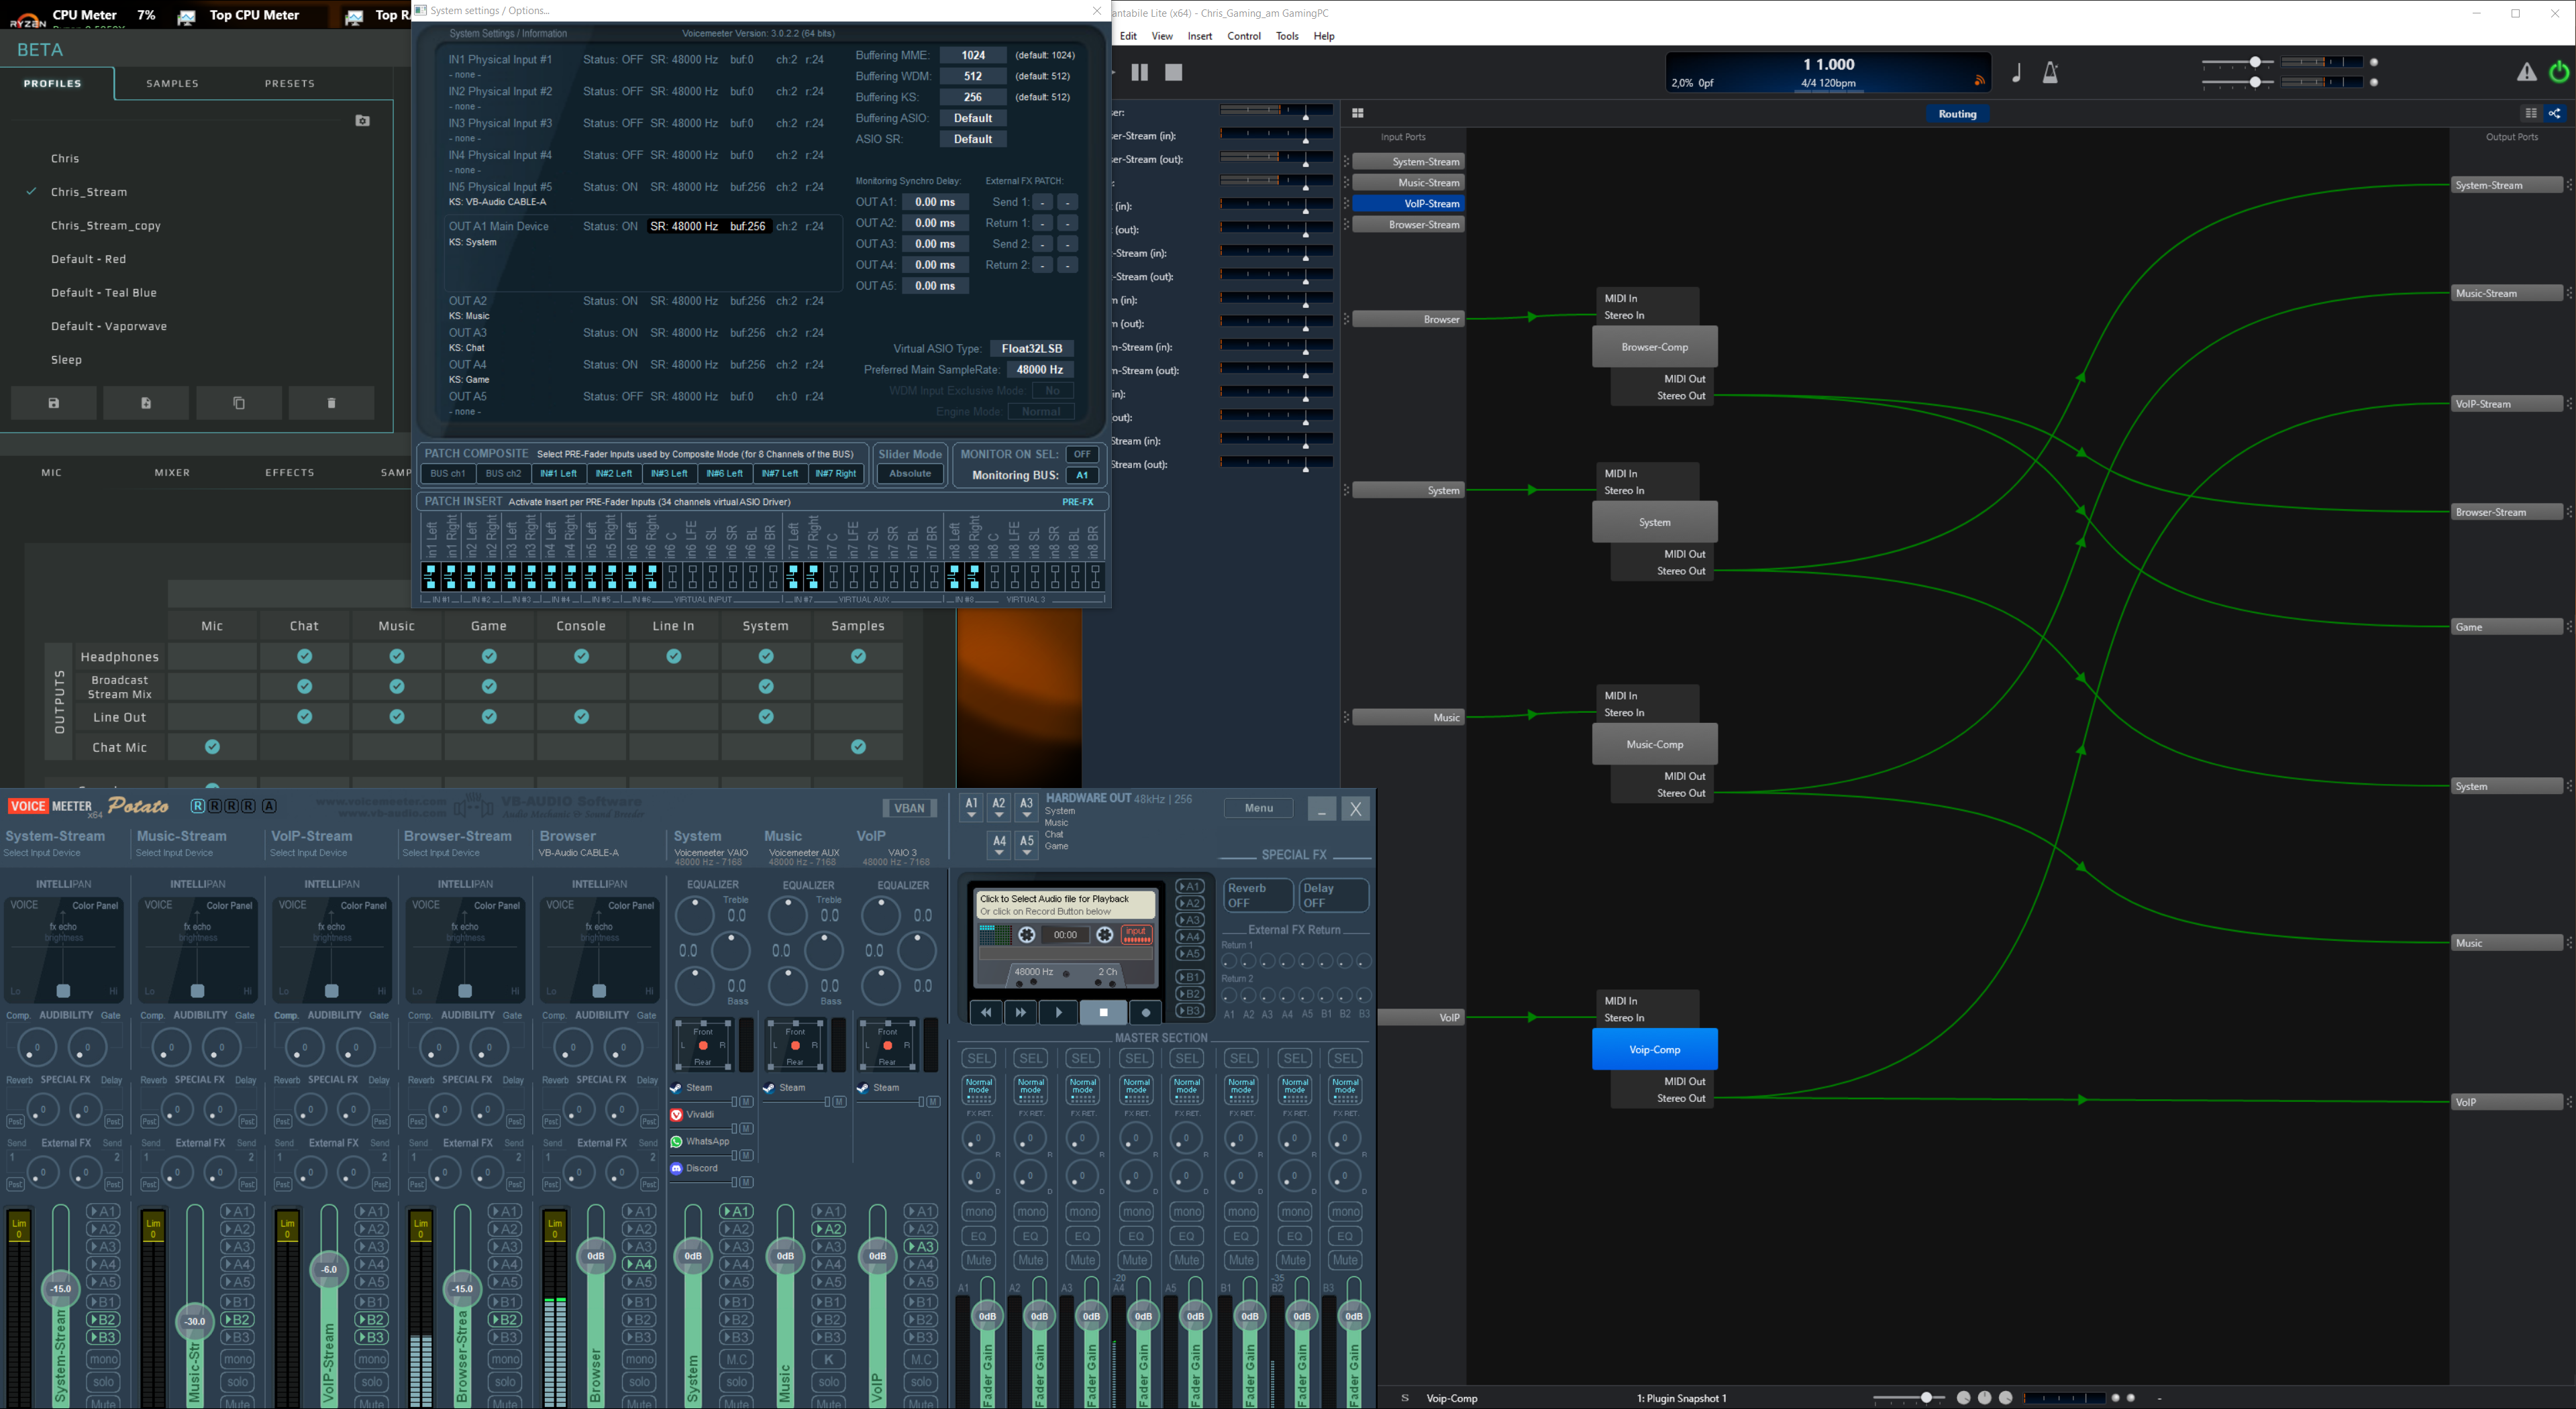Image resolution: width=2576 pixels, height=1409 pixels.
Task: Toggle the Cantabile metronome icon
Action: coord(2050,72)
